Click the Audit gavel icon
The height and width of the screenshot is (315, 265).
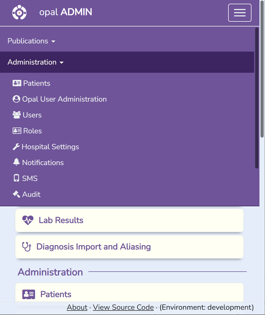click(16, 194)
